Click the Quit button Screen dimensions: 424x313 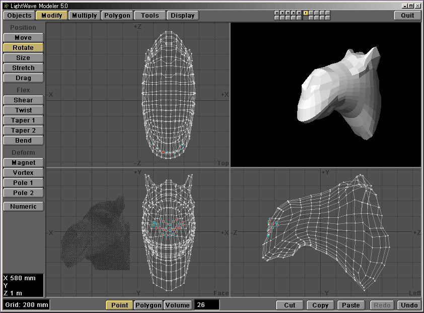coord(407,16)
